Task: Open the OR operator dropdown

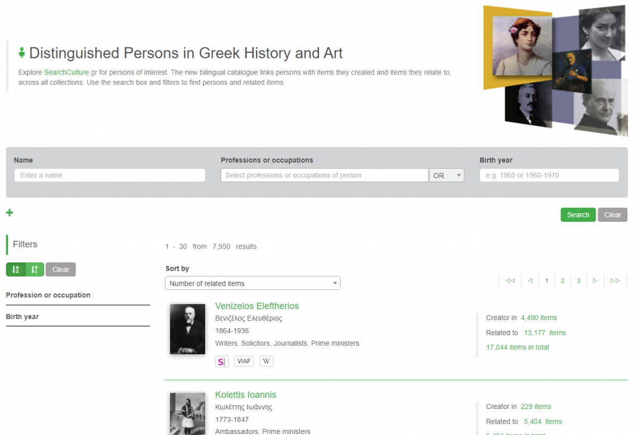Action: (x=447, y=175)
